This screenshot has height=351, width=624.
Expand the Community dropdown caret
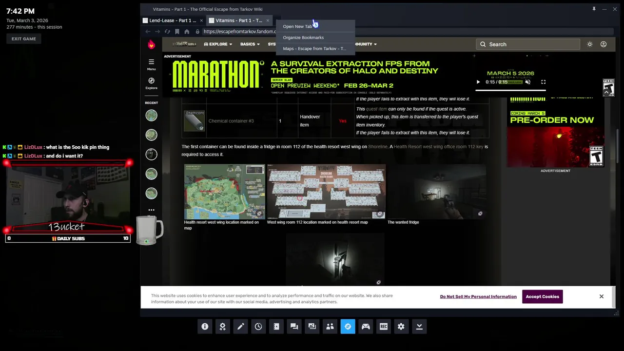point(375,44)
